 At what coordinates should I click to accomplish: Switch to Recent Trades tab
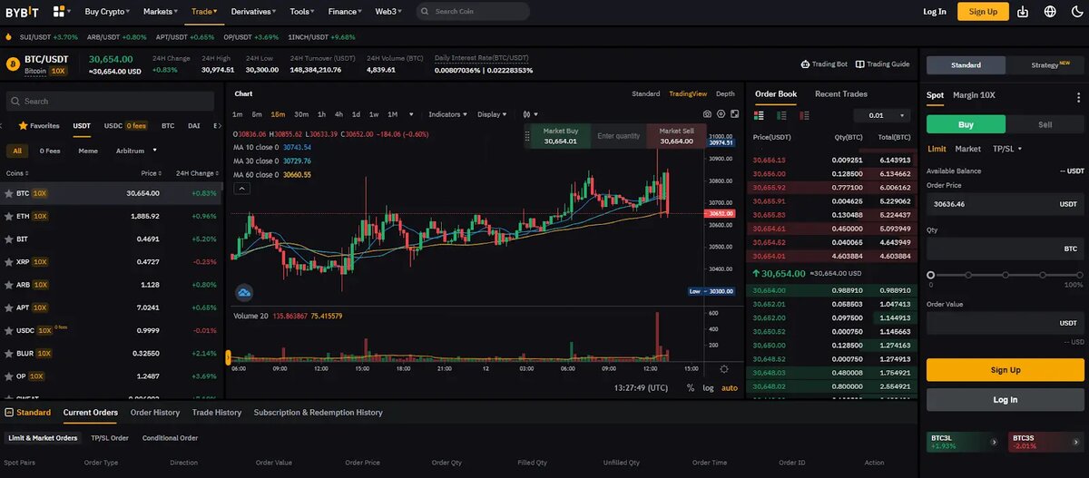click(841, 93)
